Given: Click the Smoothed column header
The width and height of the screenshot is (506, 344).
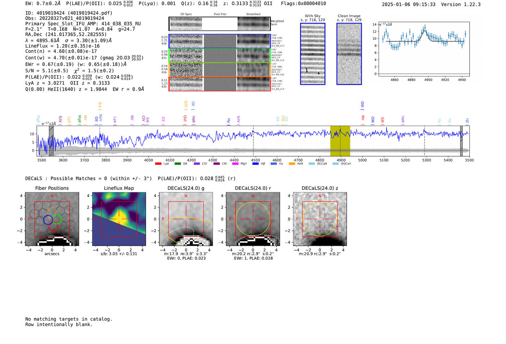Looking at the screenshot, I should [253, 14].
